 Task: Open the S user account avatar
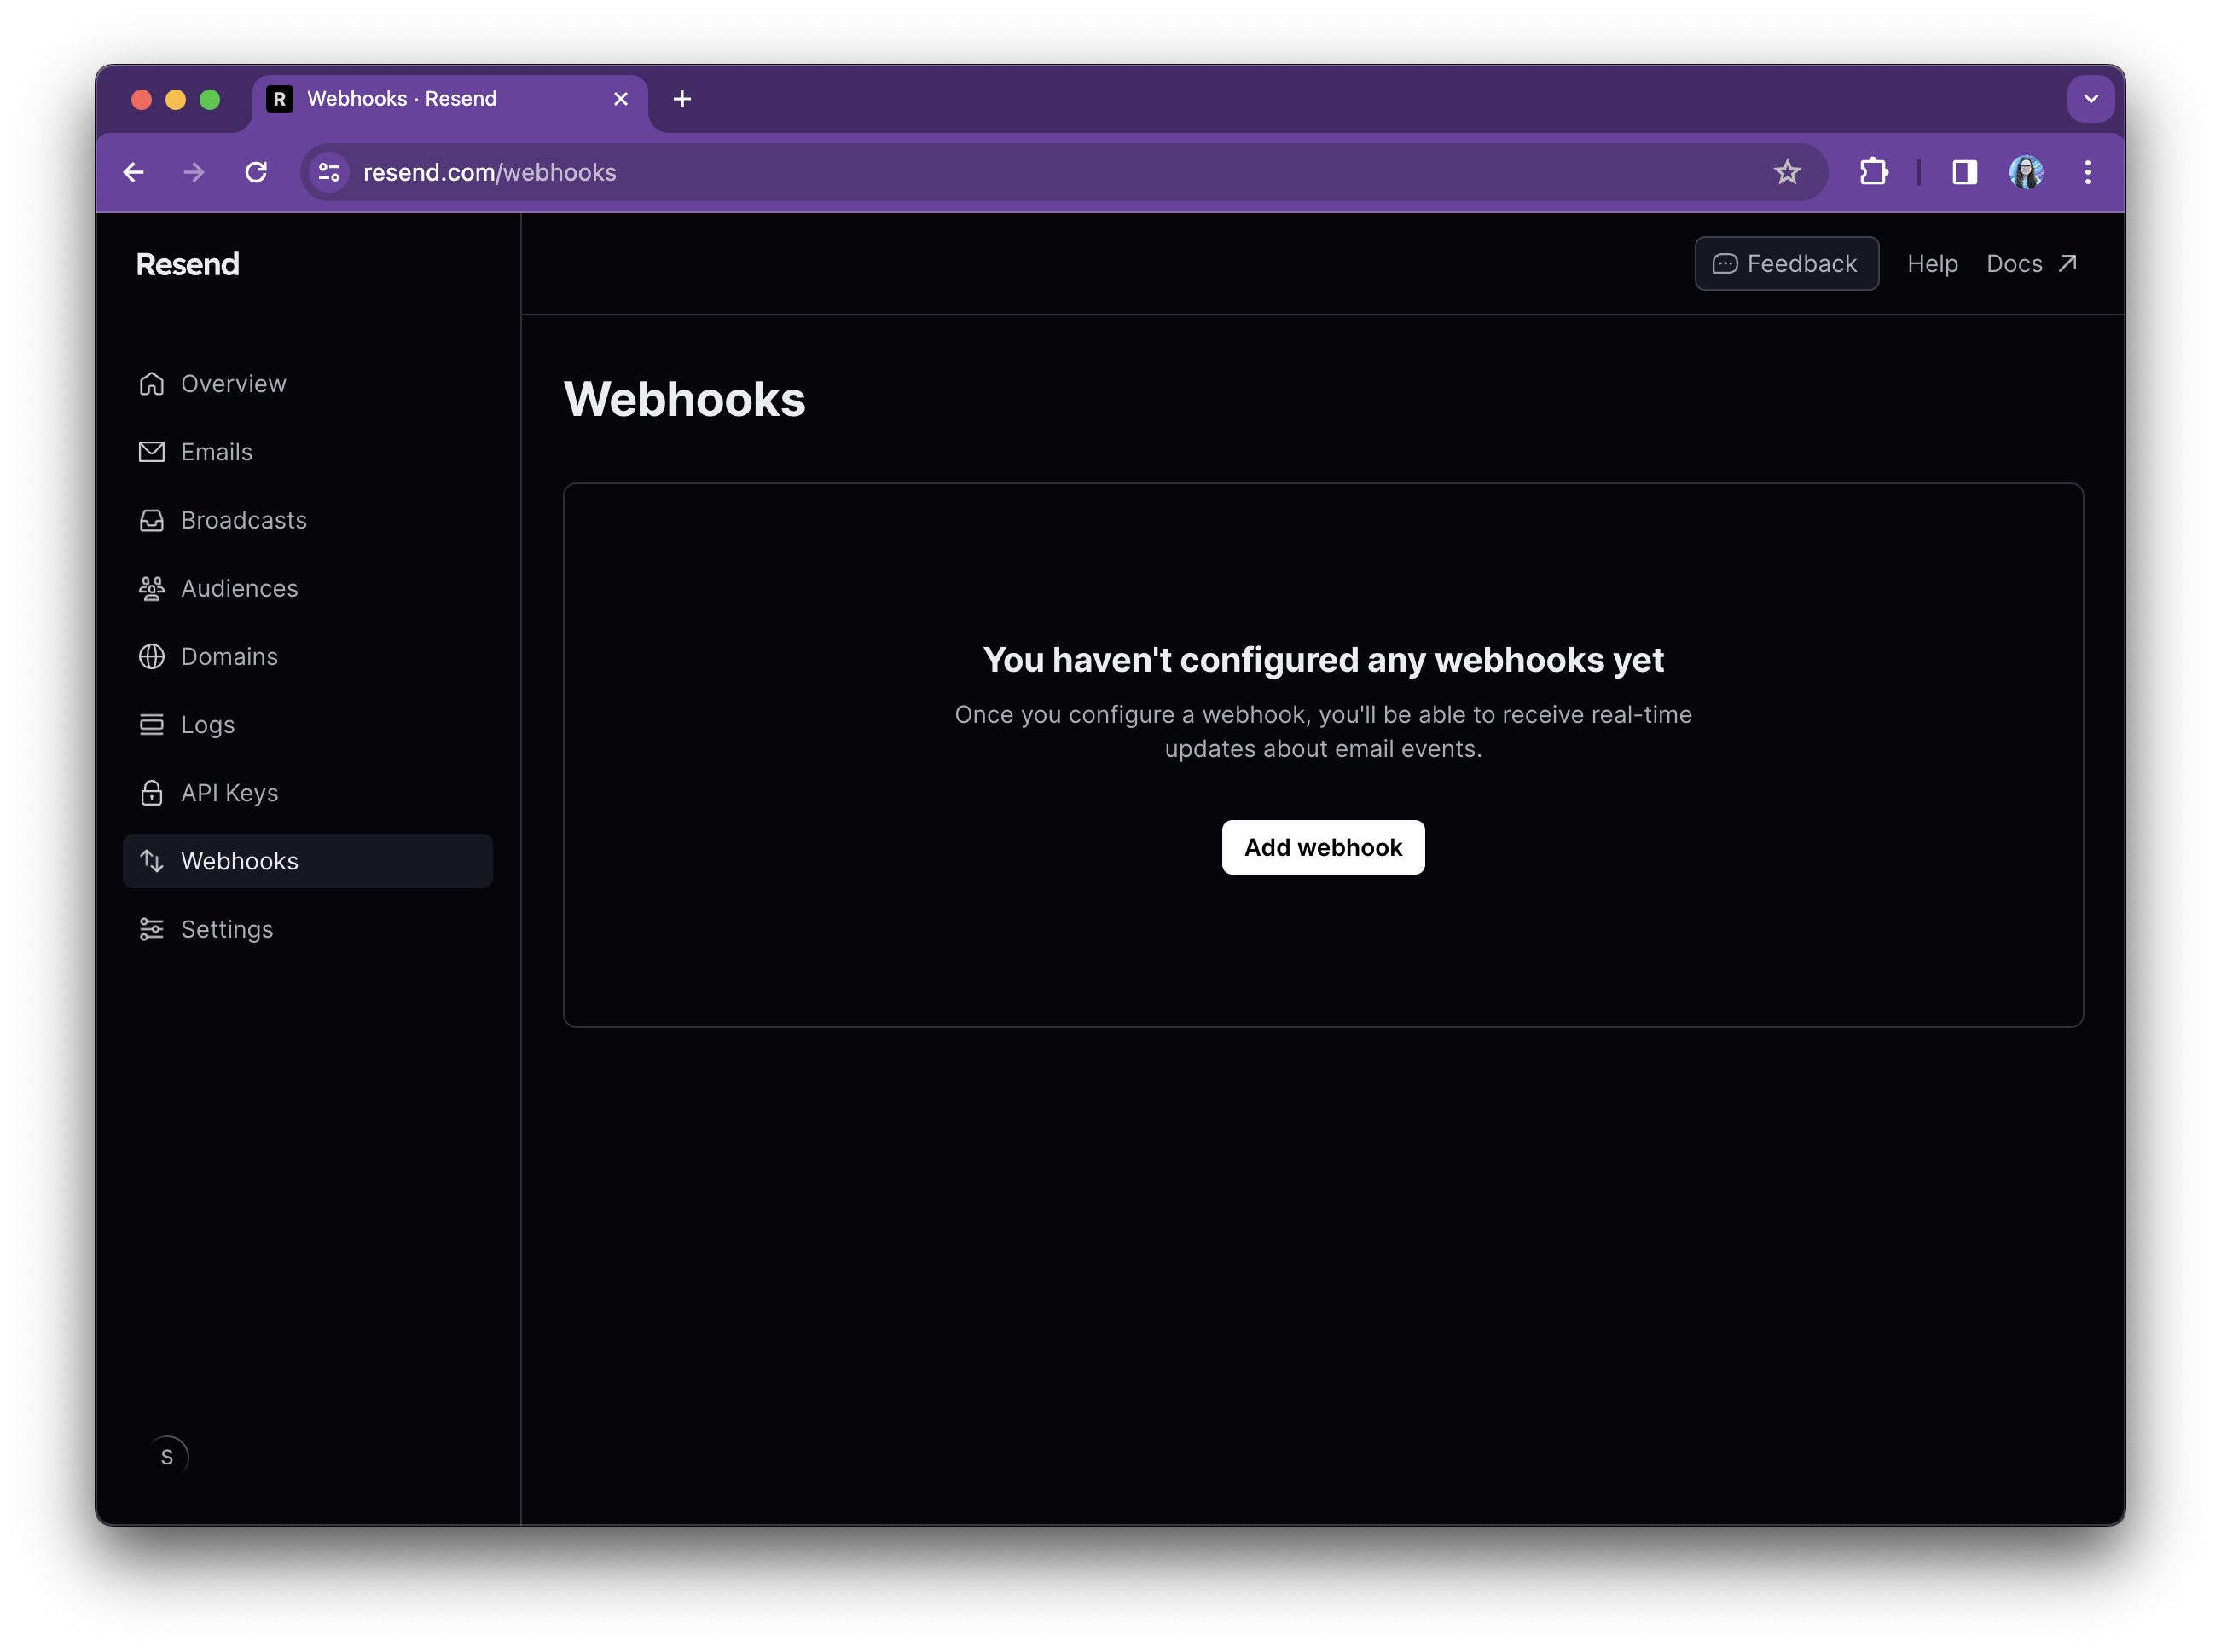(x=167, y=1457)
